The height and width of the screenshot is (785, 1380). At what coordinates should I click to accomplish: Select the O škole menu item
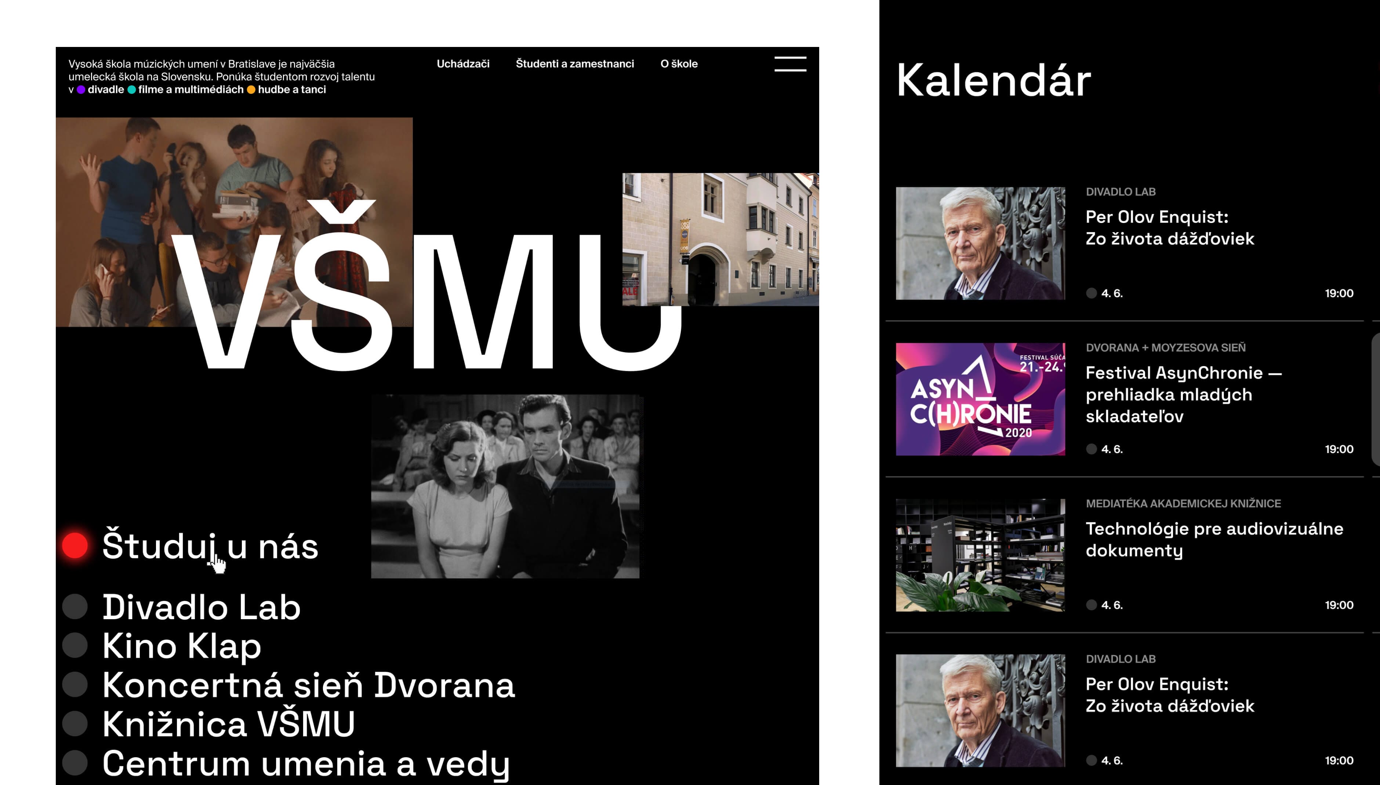679,63
